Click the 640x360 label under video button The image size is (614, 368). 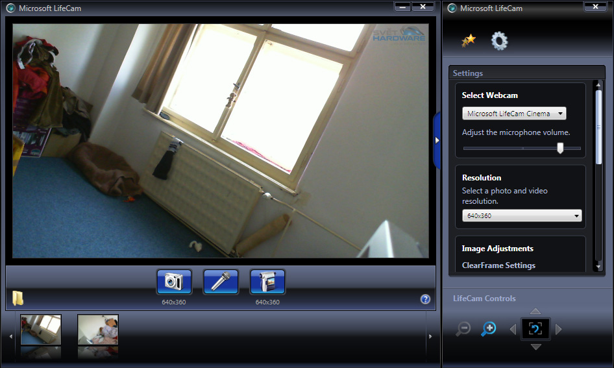(267, 302)
